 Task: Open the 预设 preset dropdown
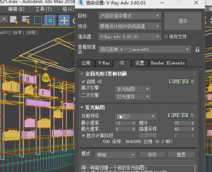130,26
